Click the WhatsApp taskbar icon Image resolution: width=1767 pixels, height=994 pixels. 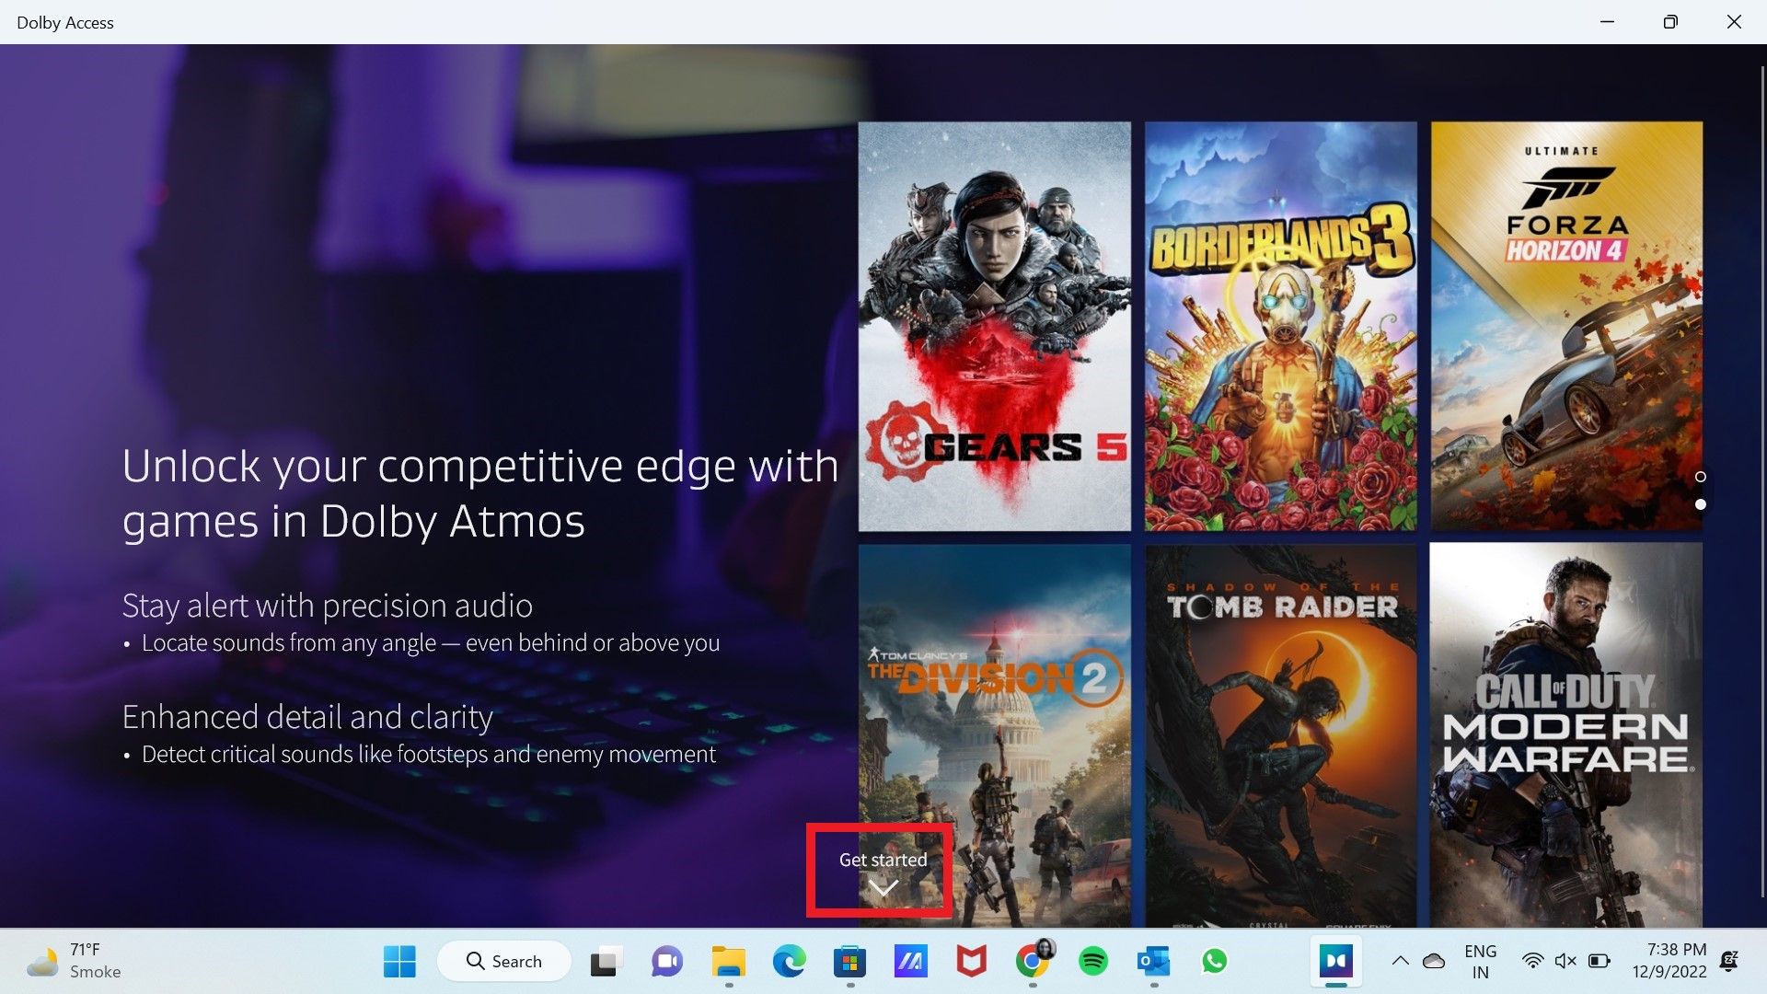coord(1214,960)
